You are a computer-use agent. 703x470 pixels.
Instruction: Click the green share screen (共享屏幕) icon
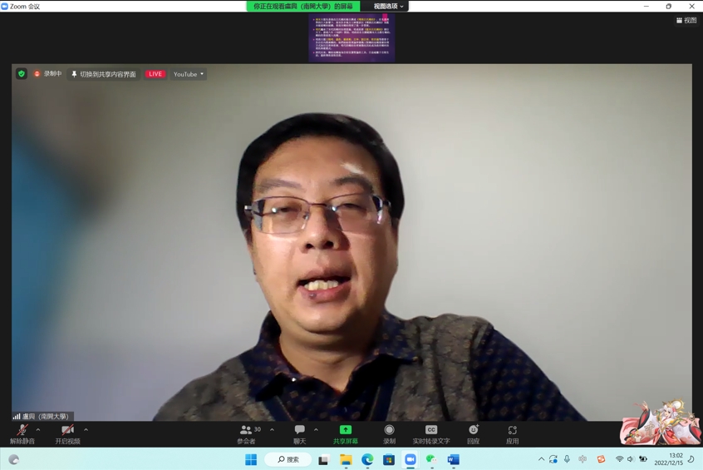click(345, 430)
